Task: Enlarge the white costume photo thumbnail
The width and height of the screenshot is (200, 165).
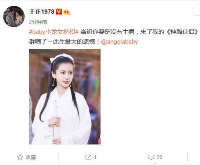Action: tap(65, 97)
